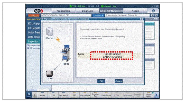Click the VMI Off status indicator
The image size is (185, 102).
click(94, 6)
